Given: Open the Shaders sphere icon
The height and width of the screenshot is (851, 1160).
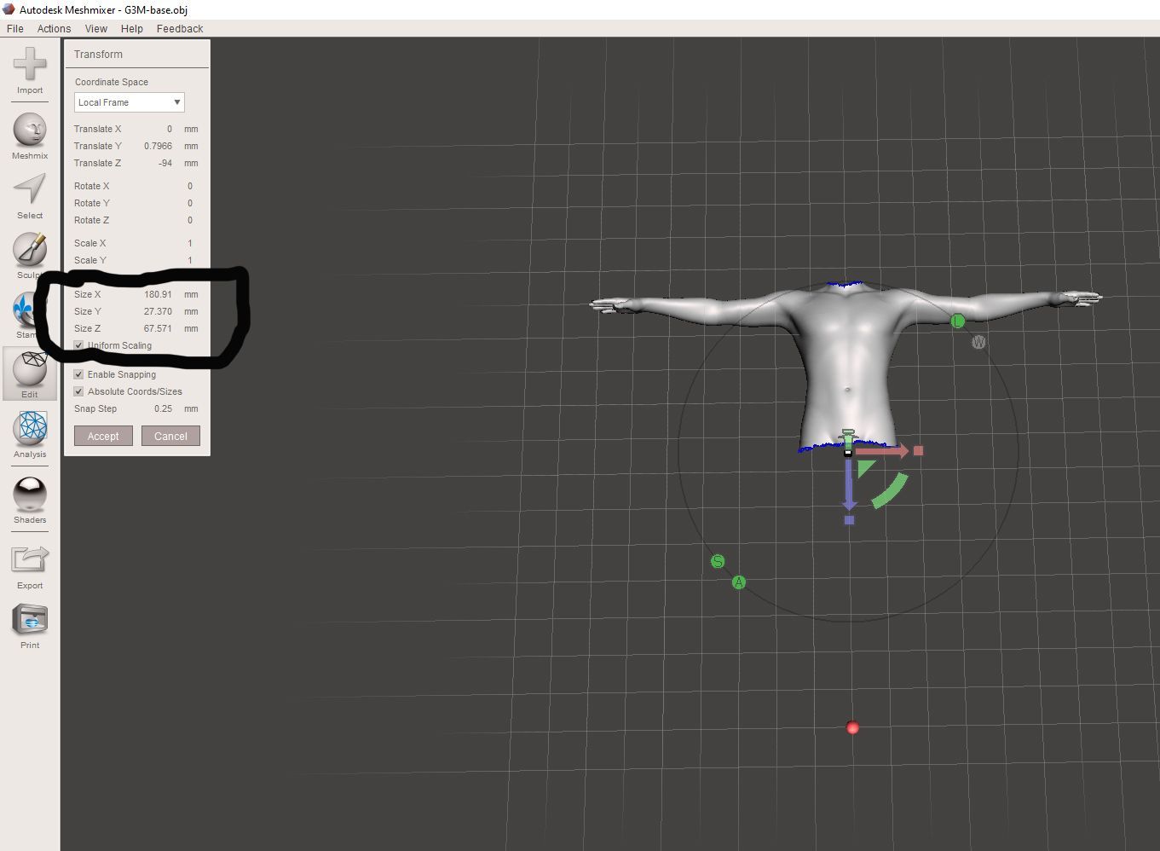Looking at the screenshot, I should [30, 494].
